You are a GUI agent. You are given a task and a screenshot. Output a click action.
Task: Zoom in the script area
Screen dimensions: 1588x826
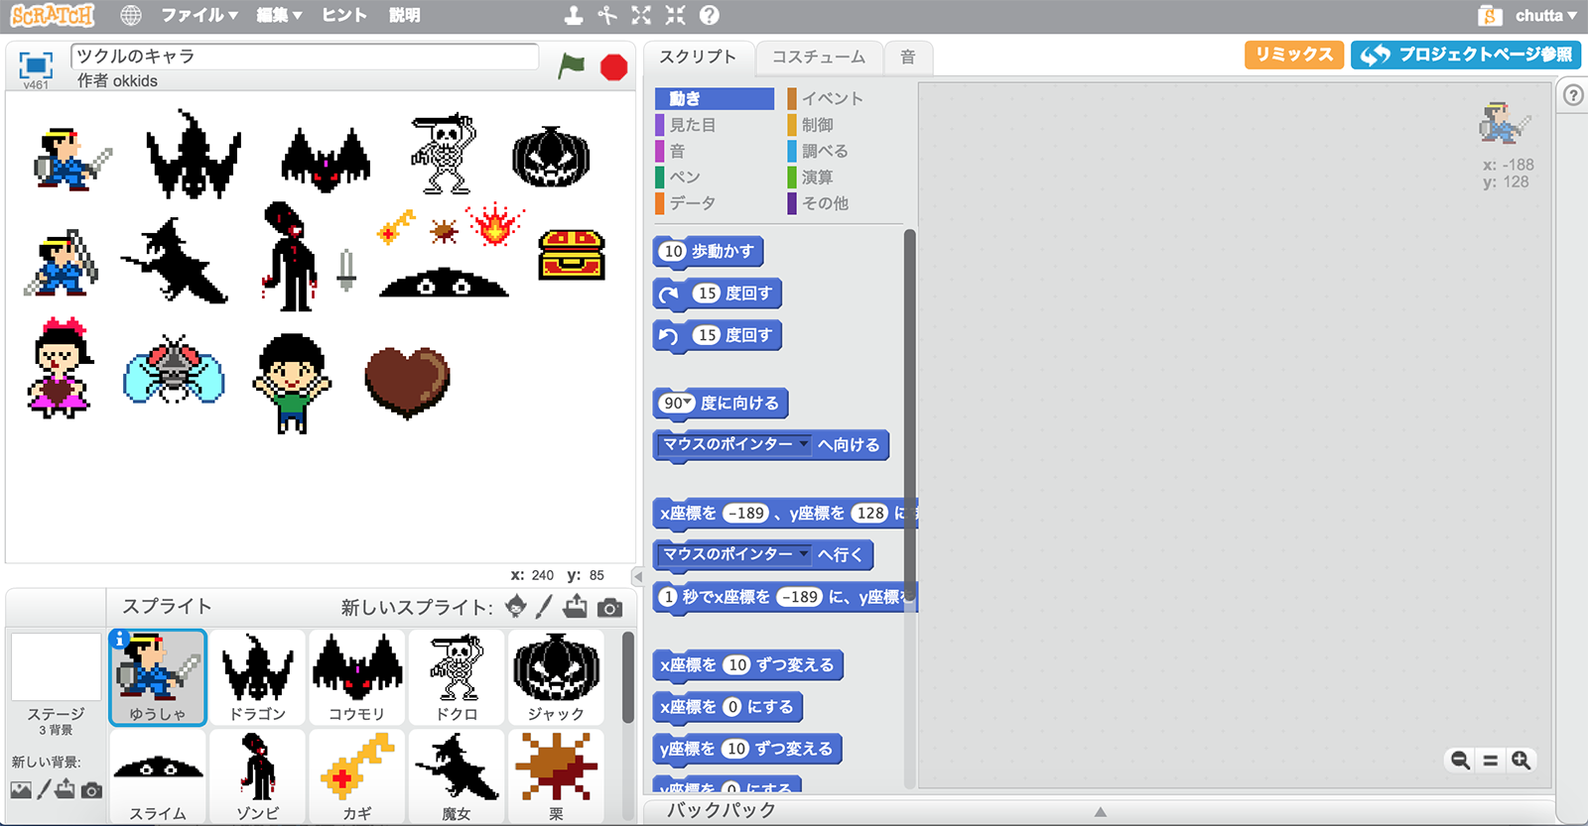[1521, 761]
